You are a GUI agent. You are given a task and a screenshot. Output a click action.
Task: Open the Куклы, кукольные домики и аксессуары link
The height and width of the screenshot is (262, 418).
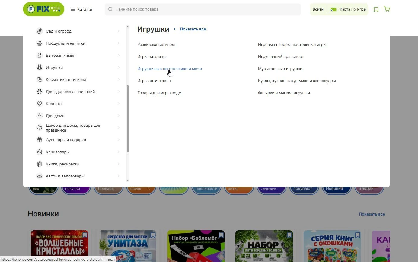point(297,81)
